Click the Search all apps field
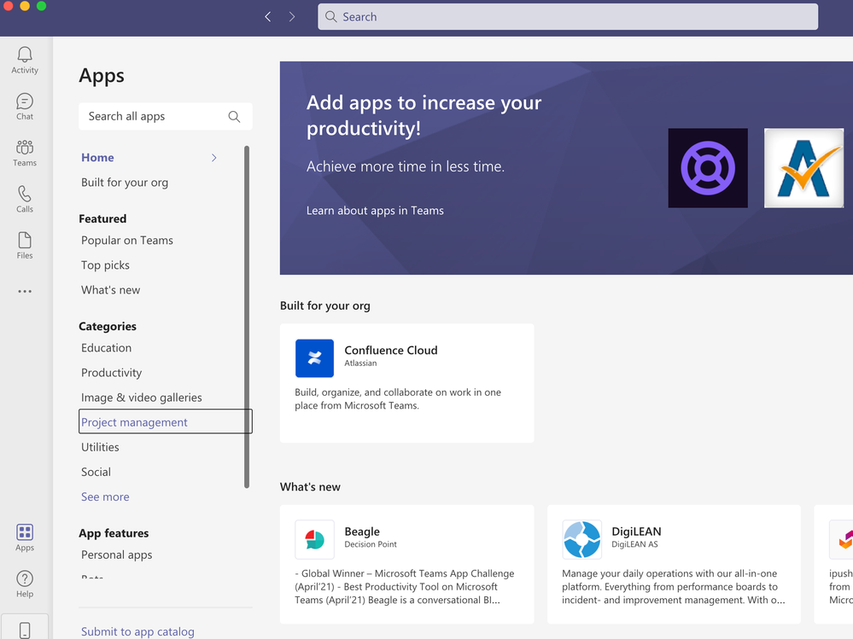Screen dimensions: 853x639 tap(166, 116)
